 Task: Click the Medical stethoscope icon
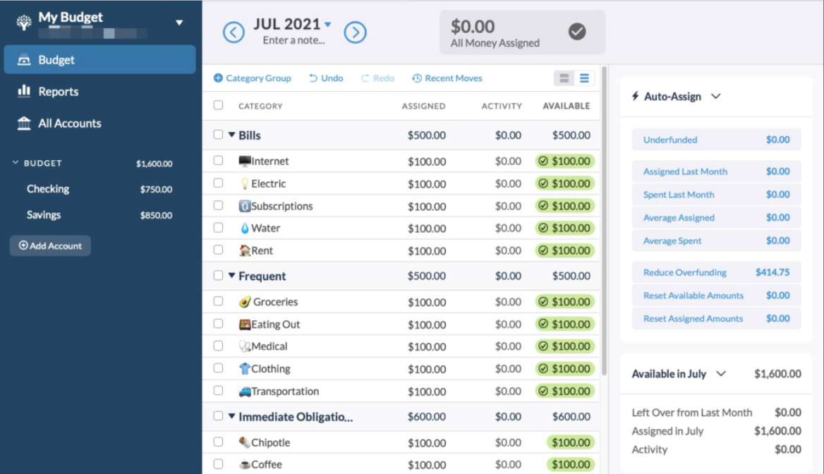pos(244,346)
